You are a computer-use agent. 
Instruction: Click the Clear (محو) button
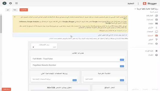(x=8, y=10)
